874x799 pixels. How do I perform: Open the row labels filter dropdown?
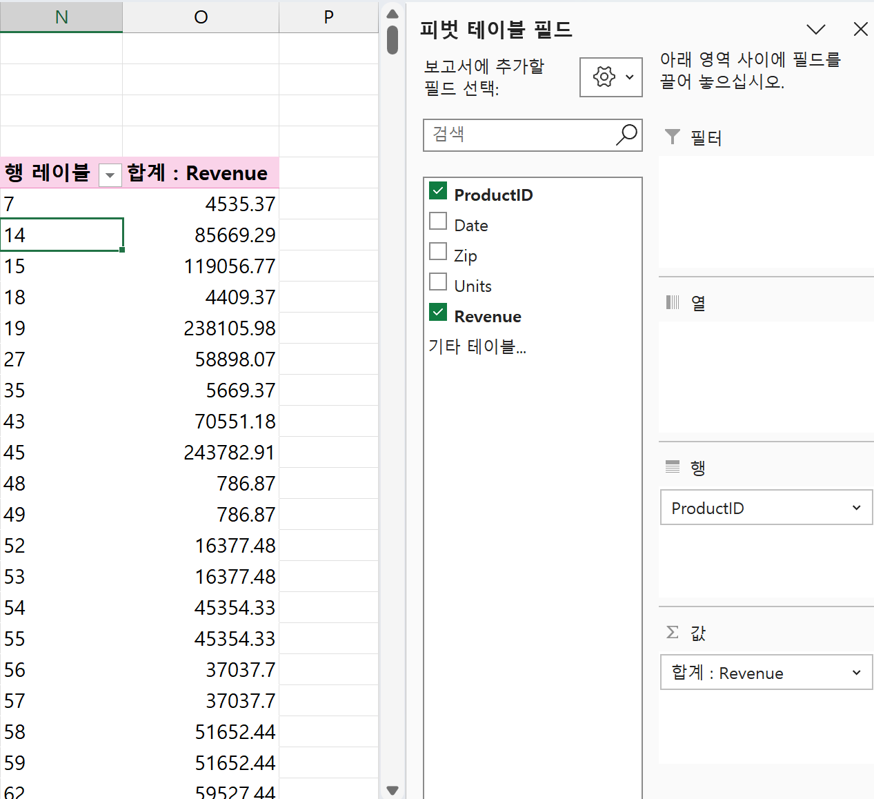pos(110,175)
